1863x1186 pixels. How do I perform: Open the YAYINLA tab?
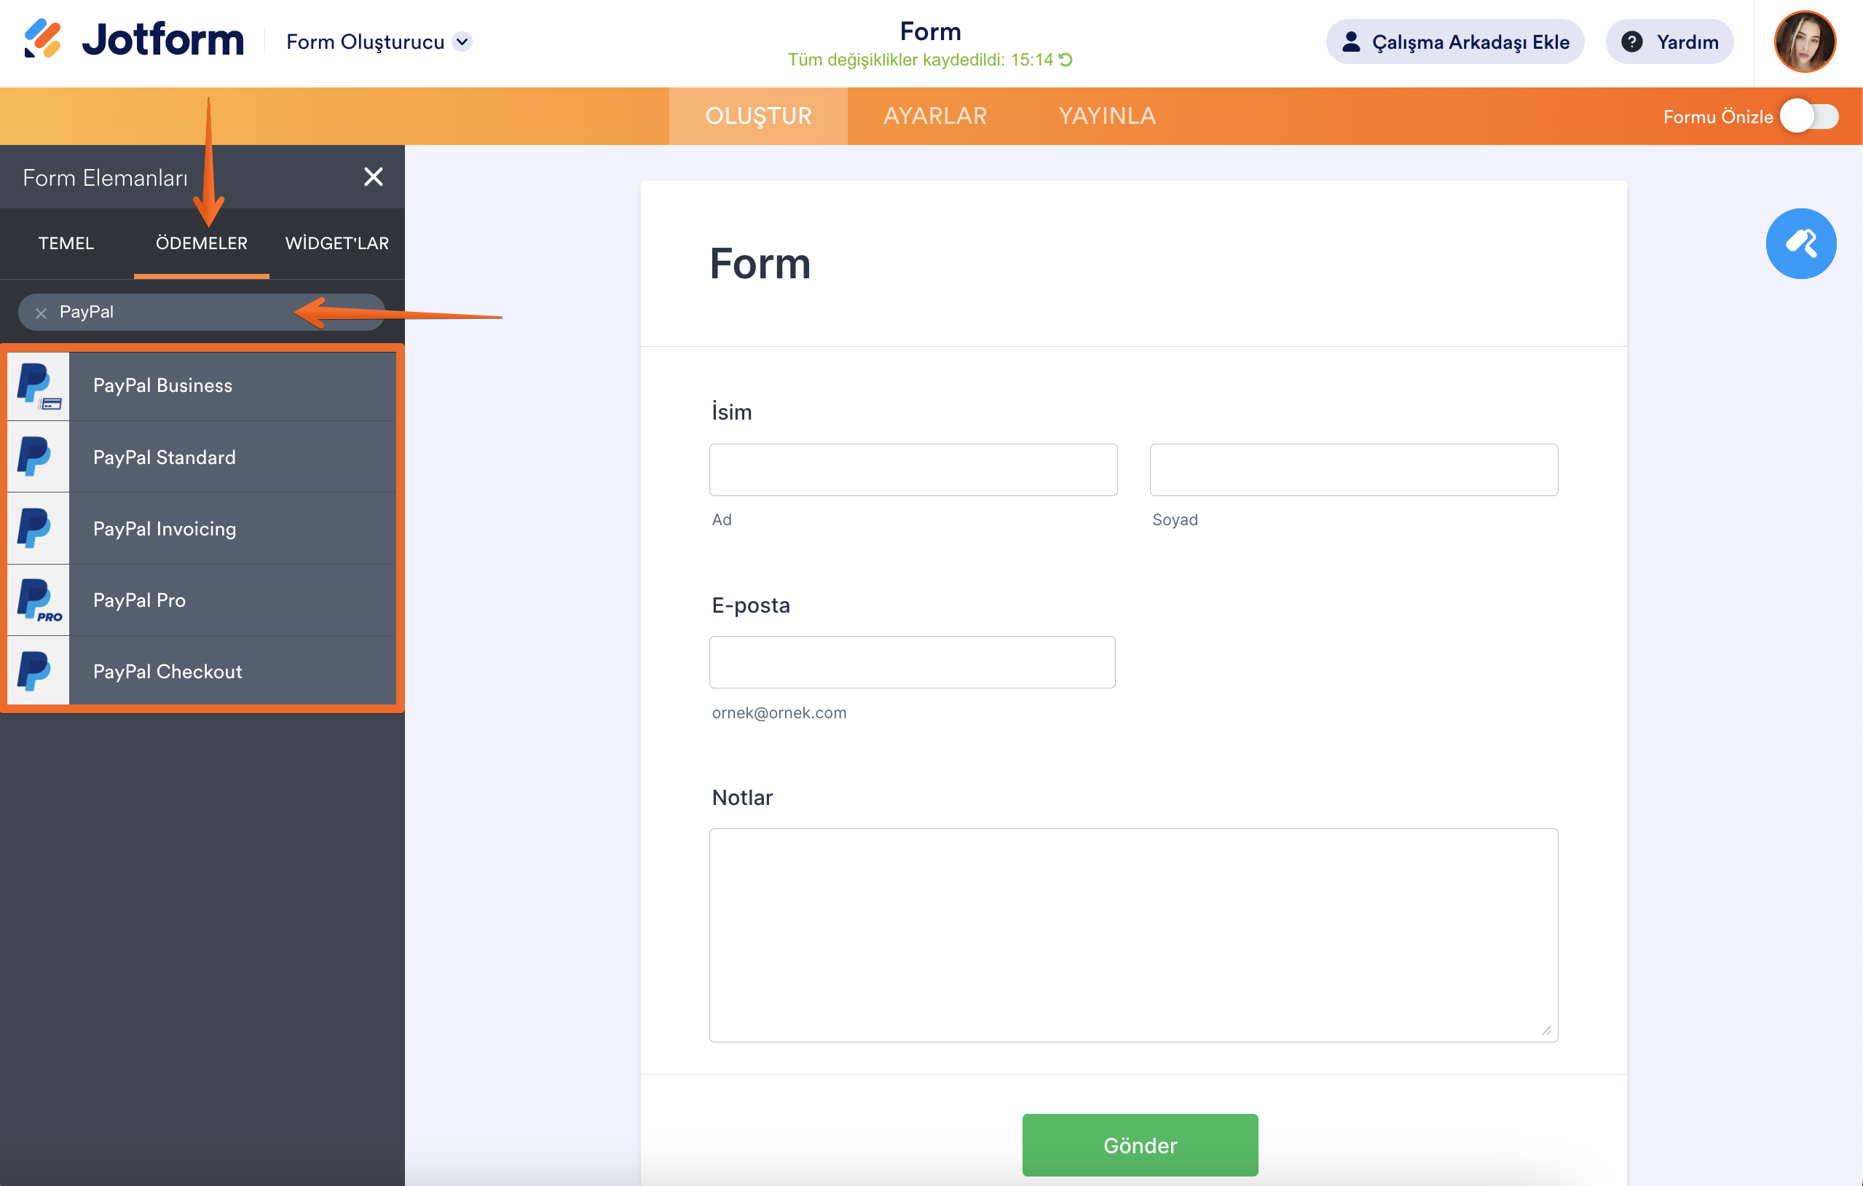(x=1106, y=116)
